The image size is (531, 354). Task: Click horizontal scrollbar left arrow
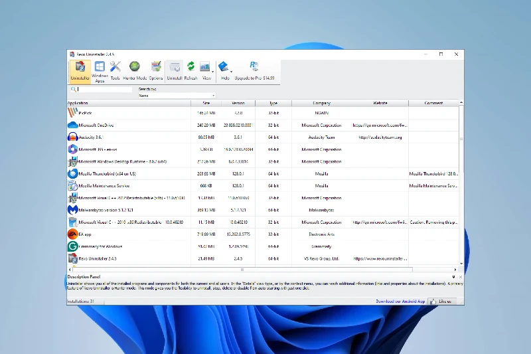pyautogui.click(x=70, y=270)
